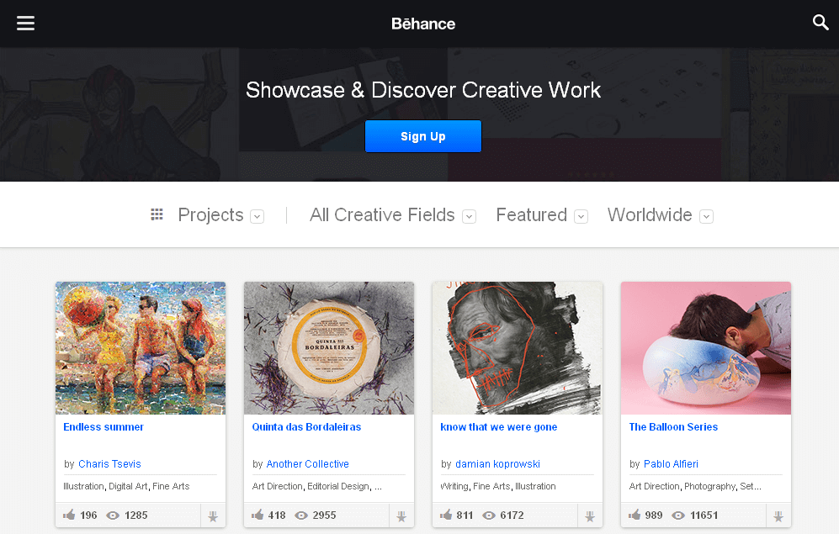Viewport: 839px width, 534px height.
Task: Click the featured ribbon icon on know that we were gone
Action: (590, 515)
